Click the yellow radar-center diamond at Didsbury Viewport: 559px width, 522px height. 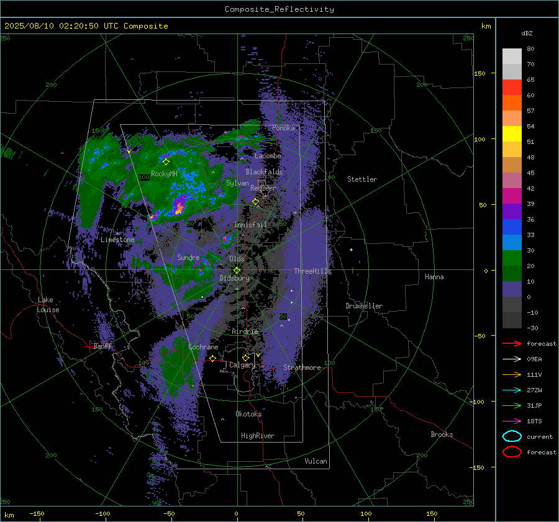coord(237,271)
